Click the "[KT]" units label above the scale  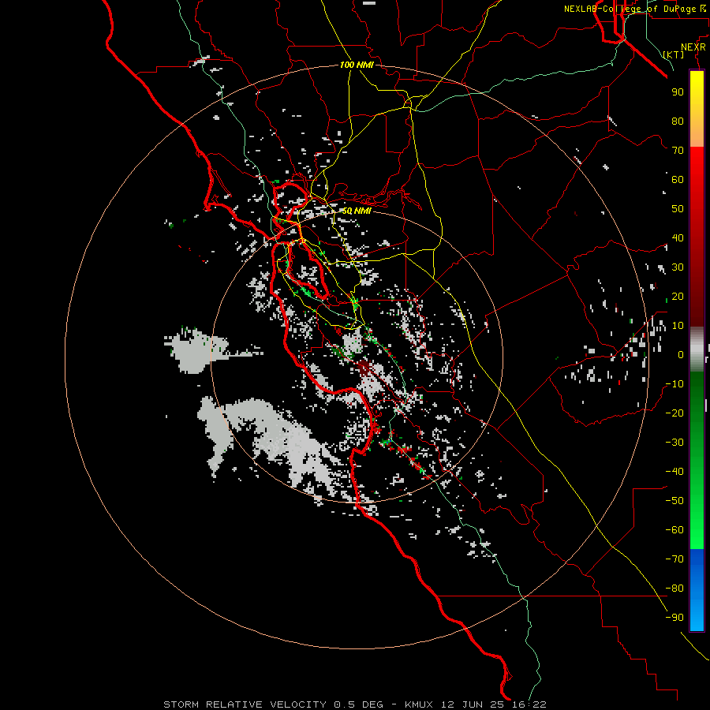click(674, 54)
